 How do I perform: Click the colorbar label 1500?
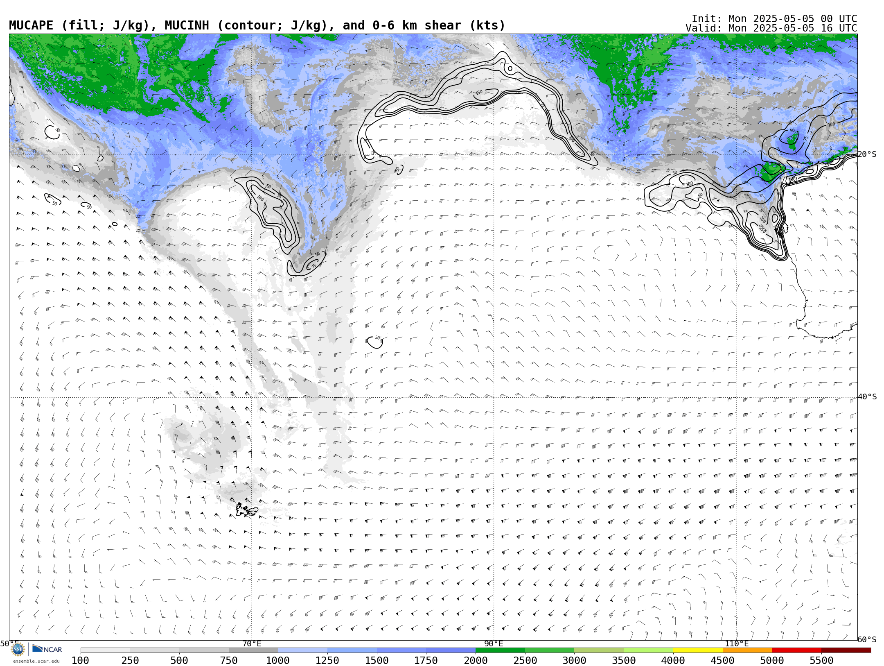[x=377, y=661]
